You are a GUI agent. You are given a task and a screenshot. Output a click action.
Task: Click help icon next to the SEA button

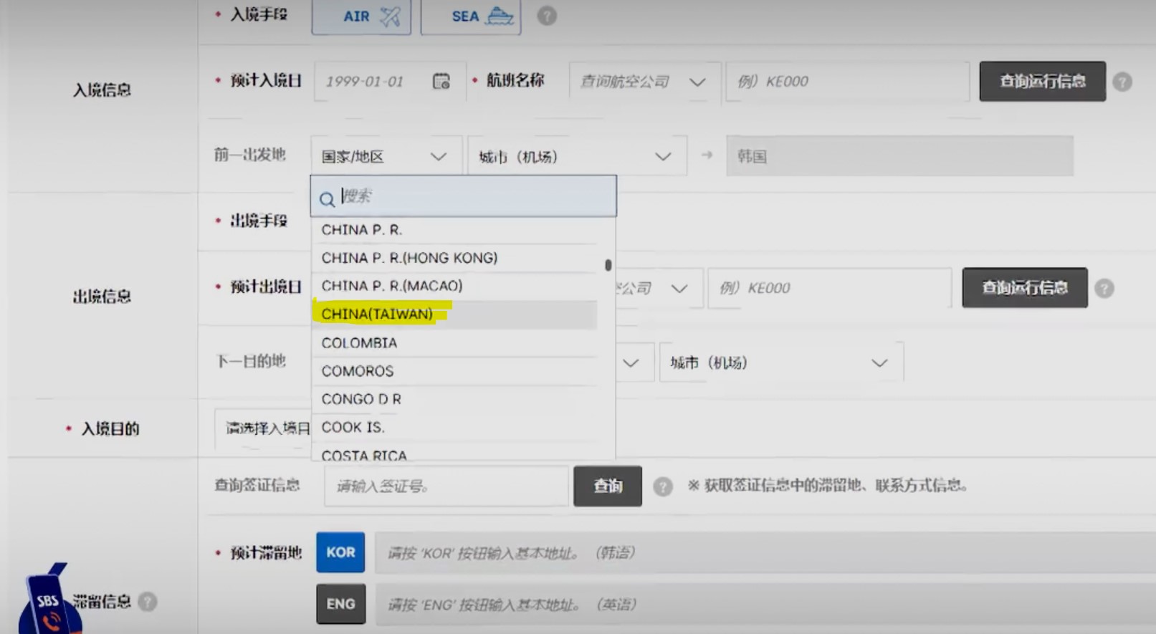(547, 16)
